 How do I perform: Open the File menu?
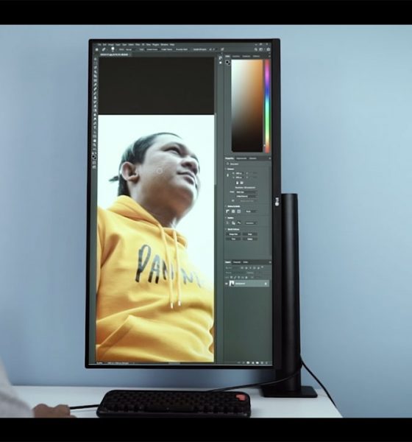tap(99, 44)
